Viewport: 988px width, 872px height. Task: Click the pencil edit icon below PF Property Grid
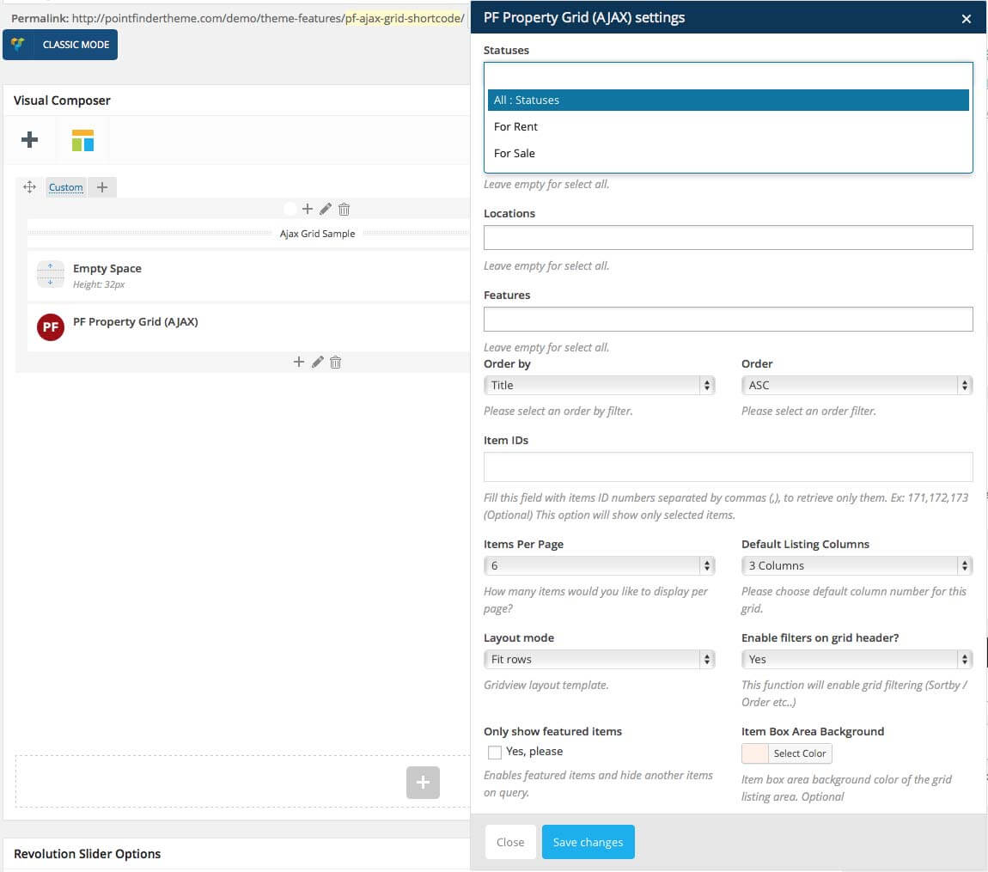tap(317, 363)
